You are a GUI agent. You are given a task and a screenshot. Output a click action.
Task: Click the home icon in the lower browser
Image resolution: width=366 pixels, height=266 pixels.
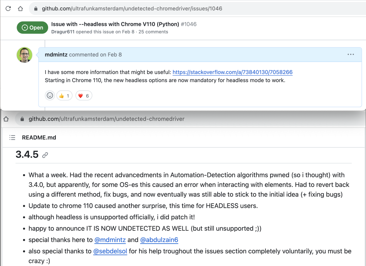click(x=6, y=119)
